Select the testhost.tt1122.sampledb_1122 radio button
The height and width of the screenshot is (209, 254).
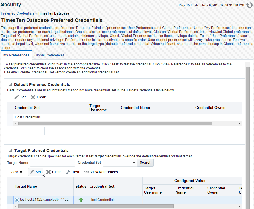[x=17, y=200]
